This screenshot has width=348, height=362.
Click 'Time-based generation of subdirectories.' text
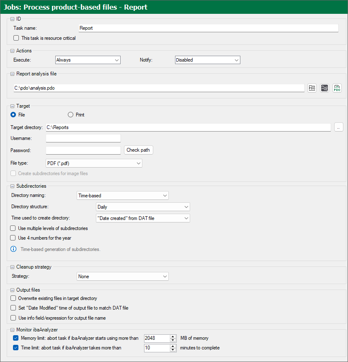click(x=60, y=249)
